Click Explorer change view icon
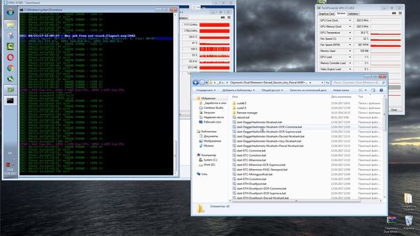The image size is (420, 236). 361,90
